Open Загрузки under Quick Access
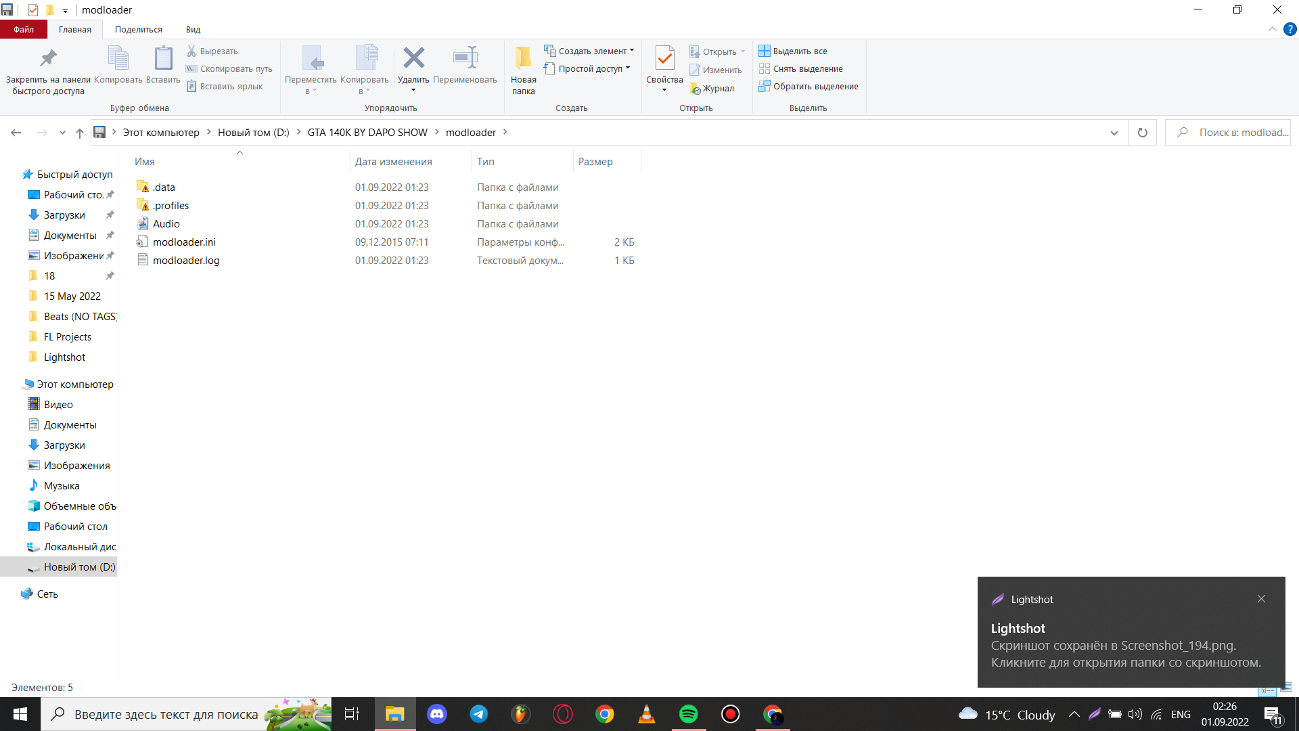 (64, 215)
